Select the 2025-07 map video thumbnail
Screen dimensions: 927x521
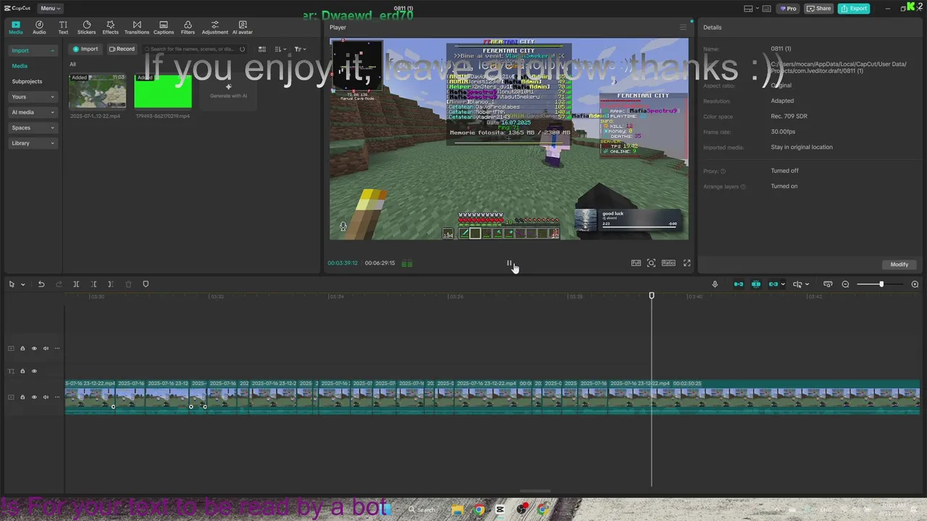(97, 90)
